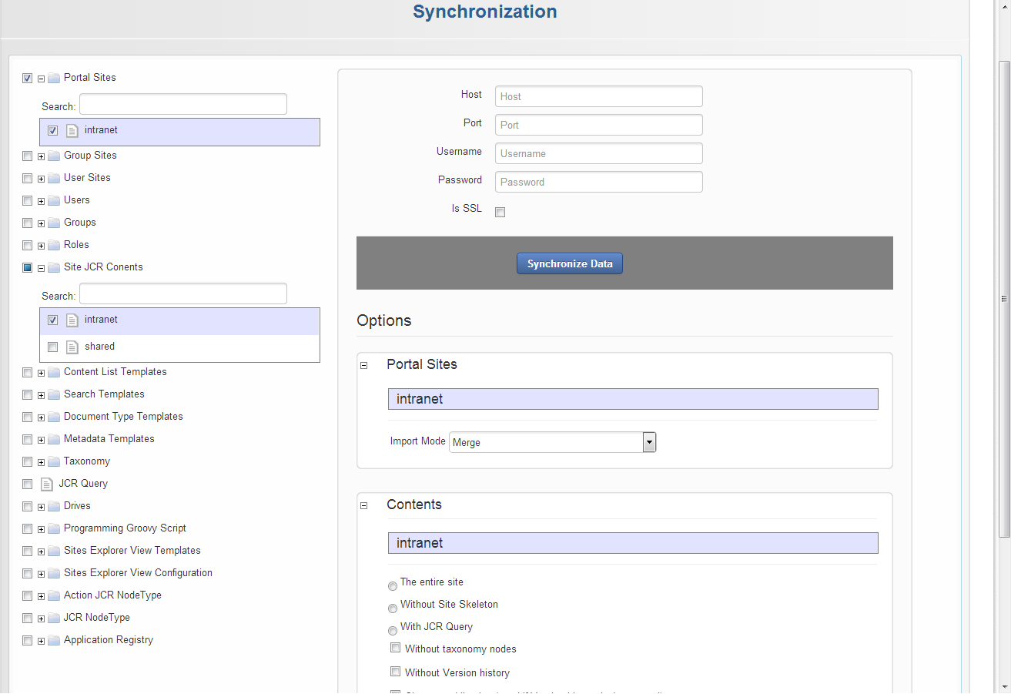1011x694 pixels.
Task: Select Search Templates in the tree
Action: 104,394
